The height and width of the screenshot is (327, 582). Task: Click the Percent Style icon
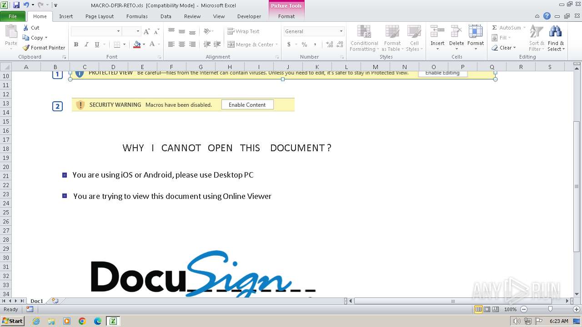(x=304, y=45)
